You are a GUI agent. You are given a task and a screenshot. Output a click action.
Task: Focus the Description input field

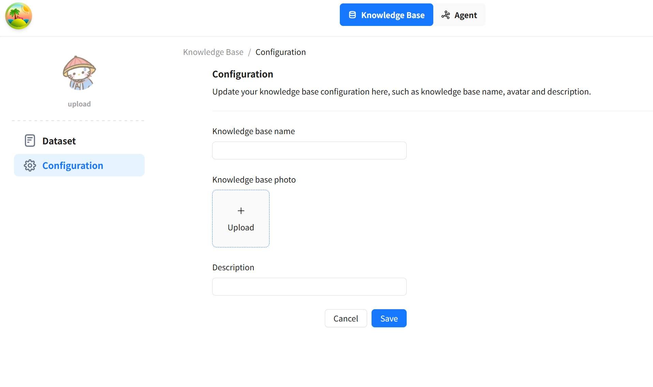coord(309,287)
